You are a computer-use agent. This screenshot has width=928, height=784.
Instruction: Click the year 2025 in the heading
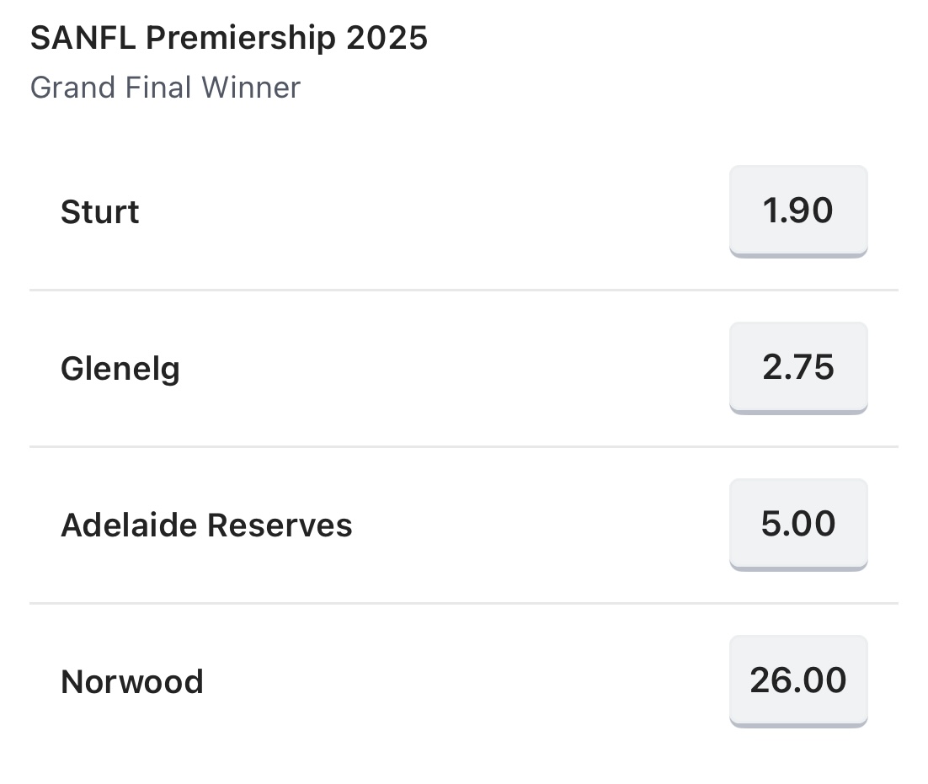[387, 38]
